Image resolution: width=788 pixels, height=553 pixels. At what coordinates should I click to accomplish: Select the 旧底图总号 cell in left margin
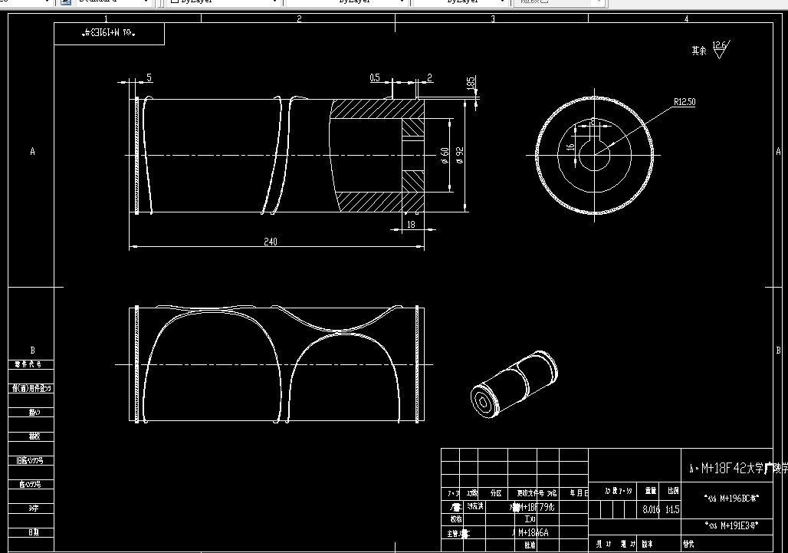click(x=31, y=460)
